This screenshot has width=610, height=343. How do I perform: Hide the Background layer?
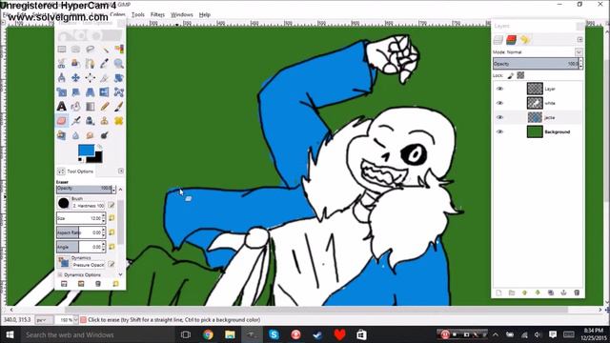click(x=499, y=131)
